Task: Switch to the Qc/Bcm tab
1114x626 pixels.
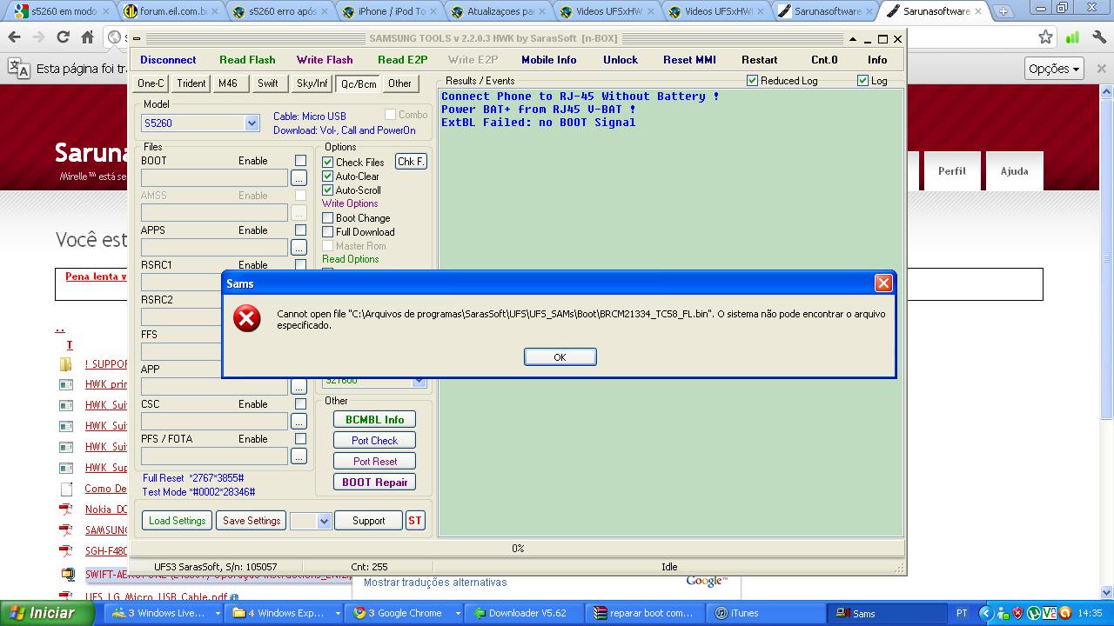Action: point(359,83)
